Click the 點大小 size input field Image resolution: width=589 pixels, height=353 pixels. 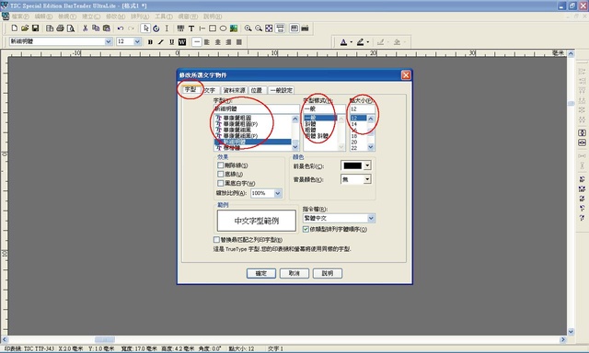coord(362,108)
